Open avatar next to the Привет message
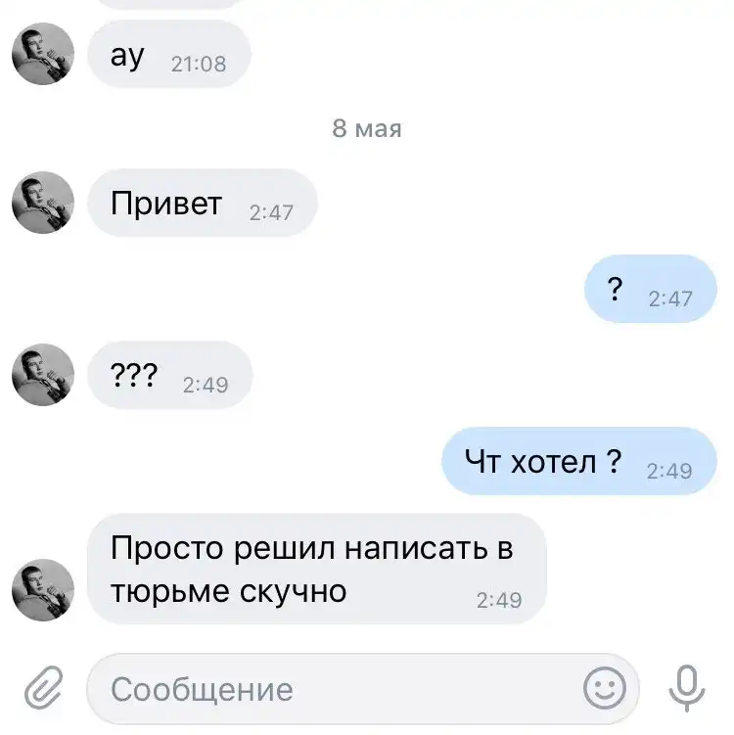The height and width of the screenshot is (735, 734). (43, 203)
